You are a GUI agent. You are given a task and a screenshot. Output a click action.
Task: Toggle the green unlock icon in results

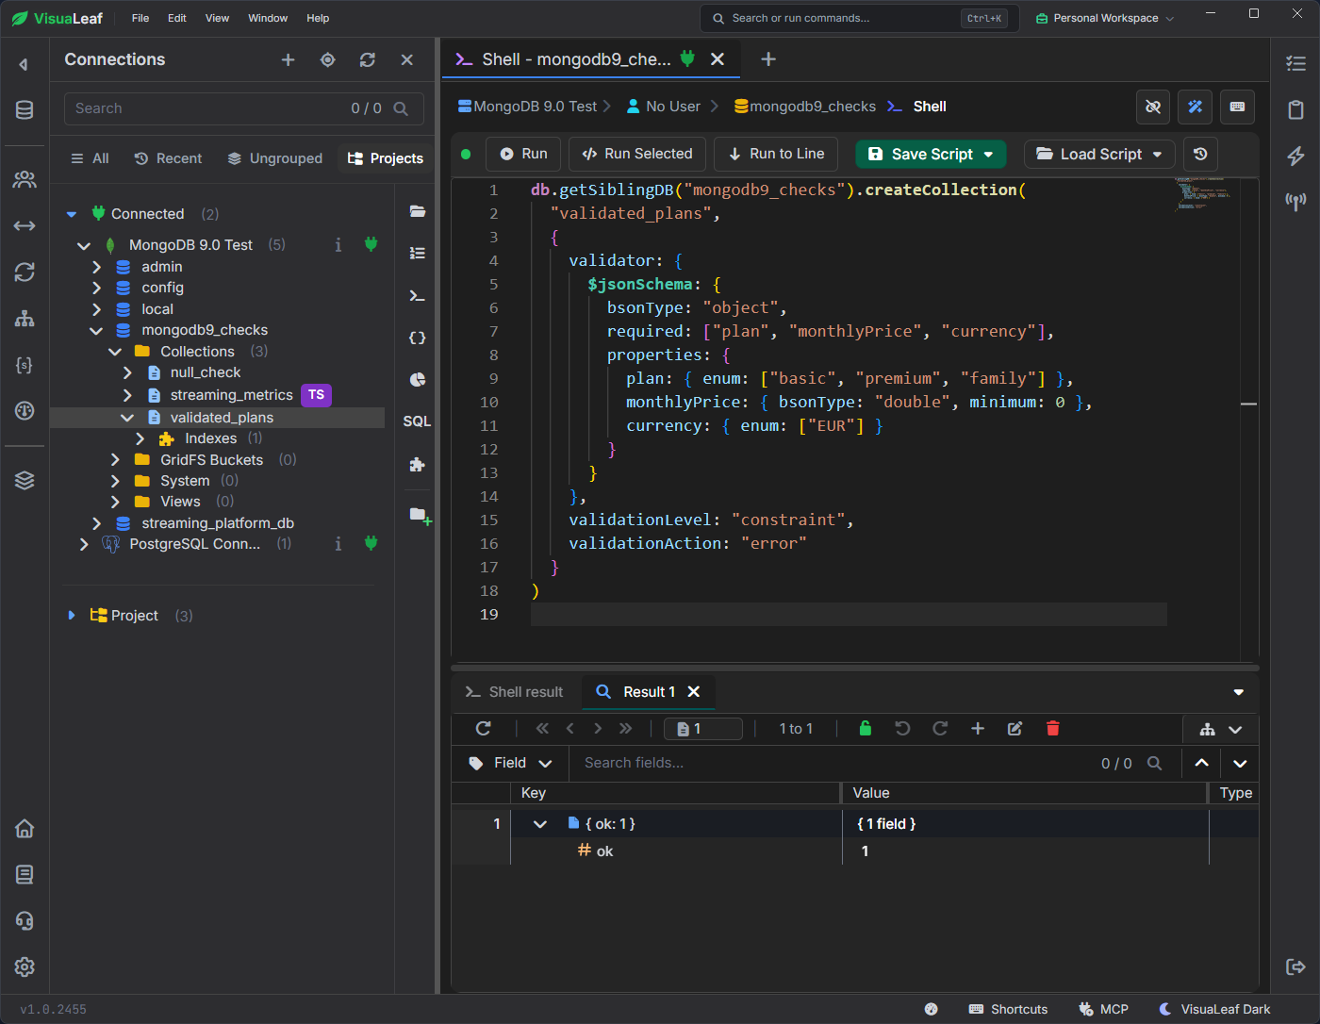866,728
